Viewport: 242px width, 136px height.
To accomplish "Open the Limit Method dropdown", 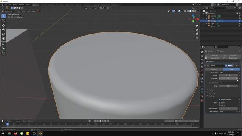I will [228, 83].
